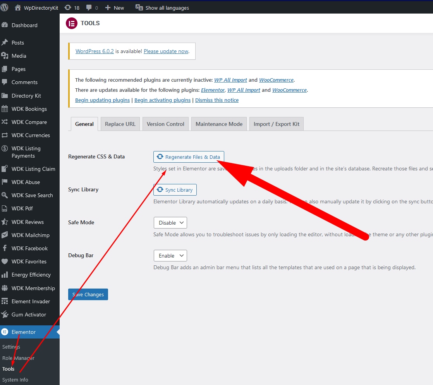The height and width of the screenshot is (385, 433).
Task: Click the WordPress logo icon
Action: click(x=4, y=7)
